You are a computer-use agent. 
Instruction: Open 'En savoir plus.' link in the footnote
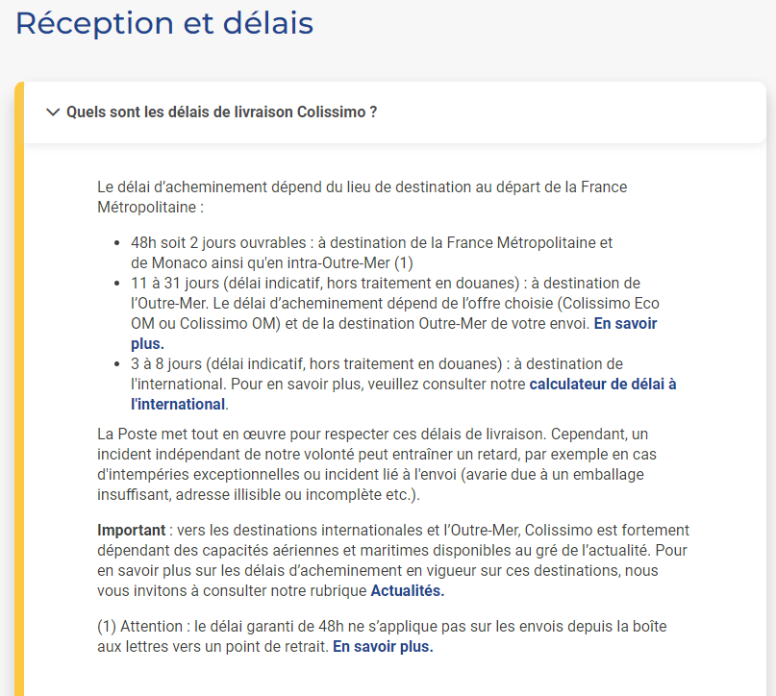383,647
